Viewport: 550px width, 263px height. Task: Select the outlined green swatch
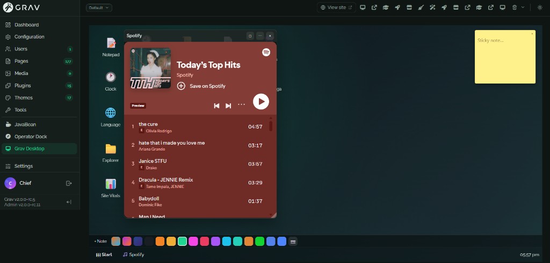(182, 242)
